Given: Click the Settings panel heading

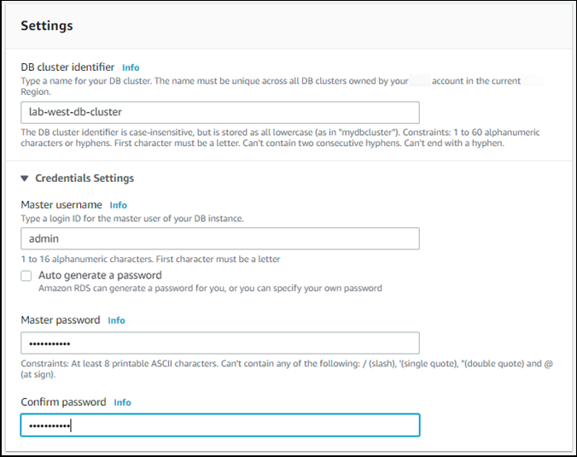Looking at the screenshot, I should pyautogui.click(x=46, y=26).
